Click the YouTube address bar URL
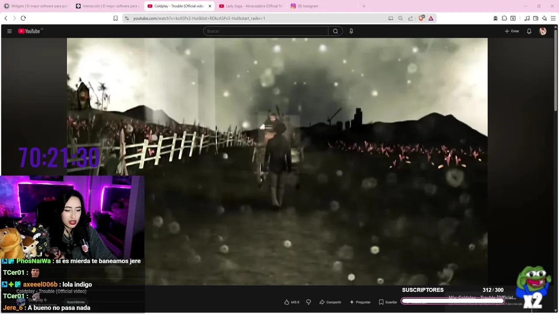Screen dimensions: 559x314 click(x=199, y=18)
